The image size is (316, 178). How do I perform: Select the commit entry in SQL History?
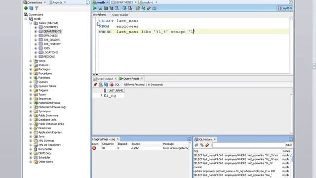(197, 167)
